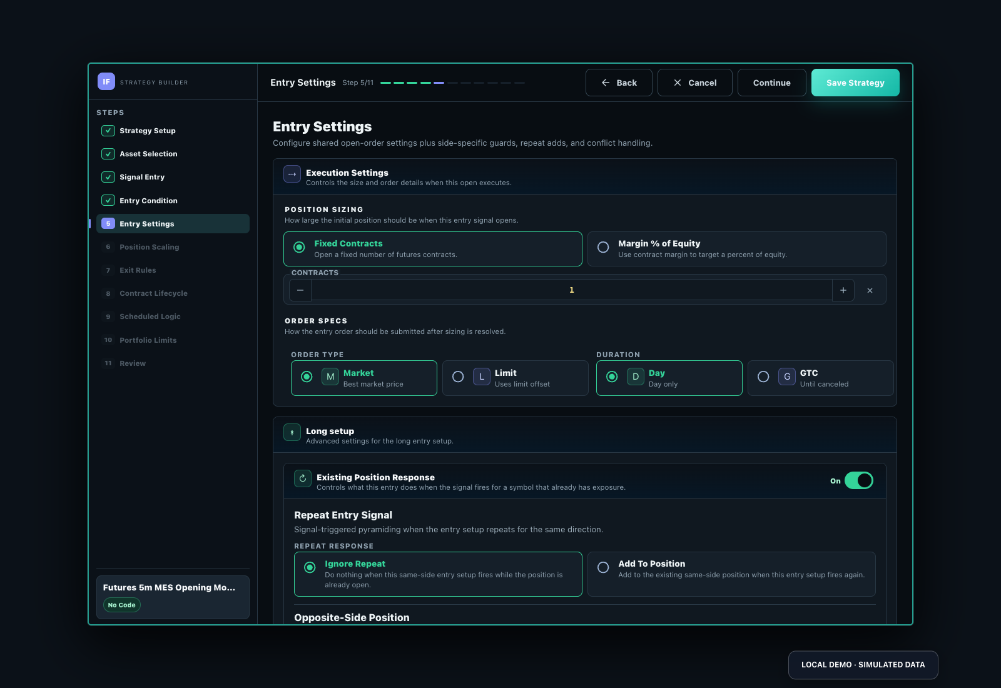The width and height of the screenshot is (1001, 688).
Task: Click the Long setup arrow icon
Action: [292, 432]
